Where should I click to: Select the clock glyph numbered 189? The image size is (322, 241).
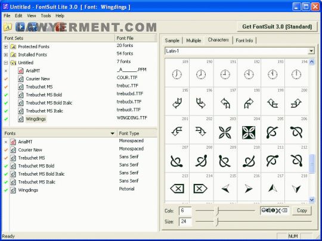[177, 74]
